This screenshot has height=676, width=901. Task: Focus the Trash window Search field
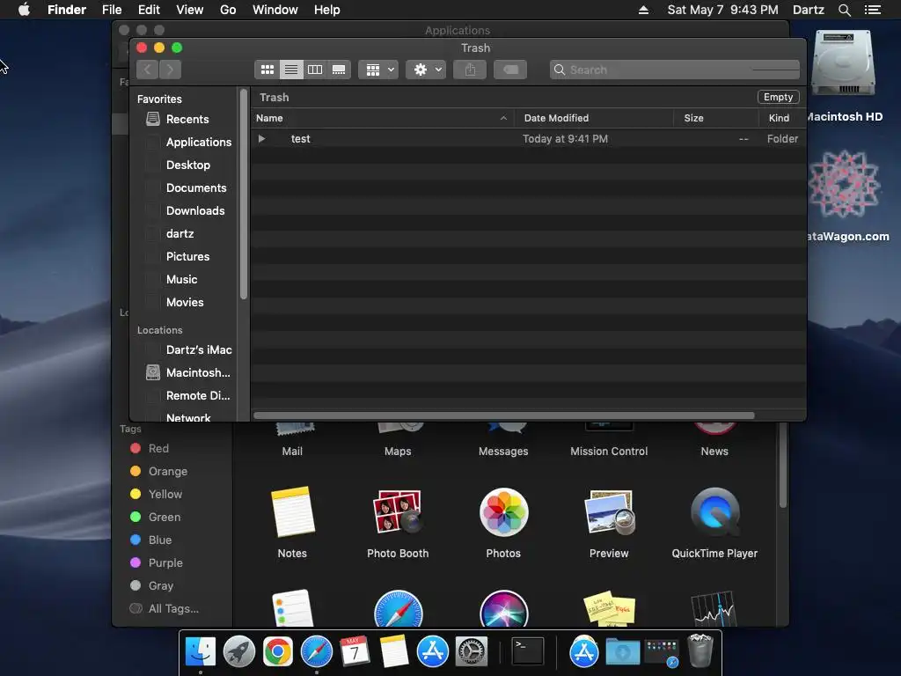[675, 70]
